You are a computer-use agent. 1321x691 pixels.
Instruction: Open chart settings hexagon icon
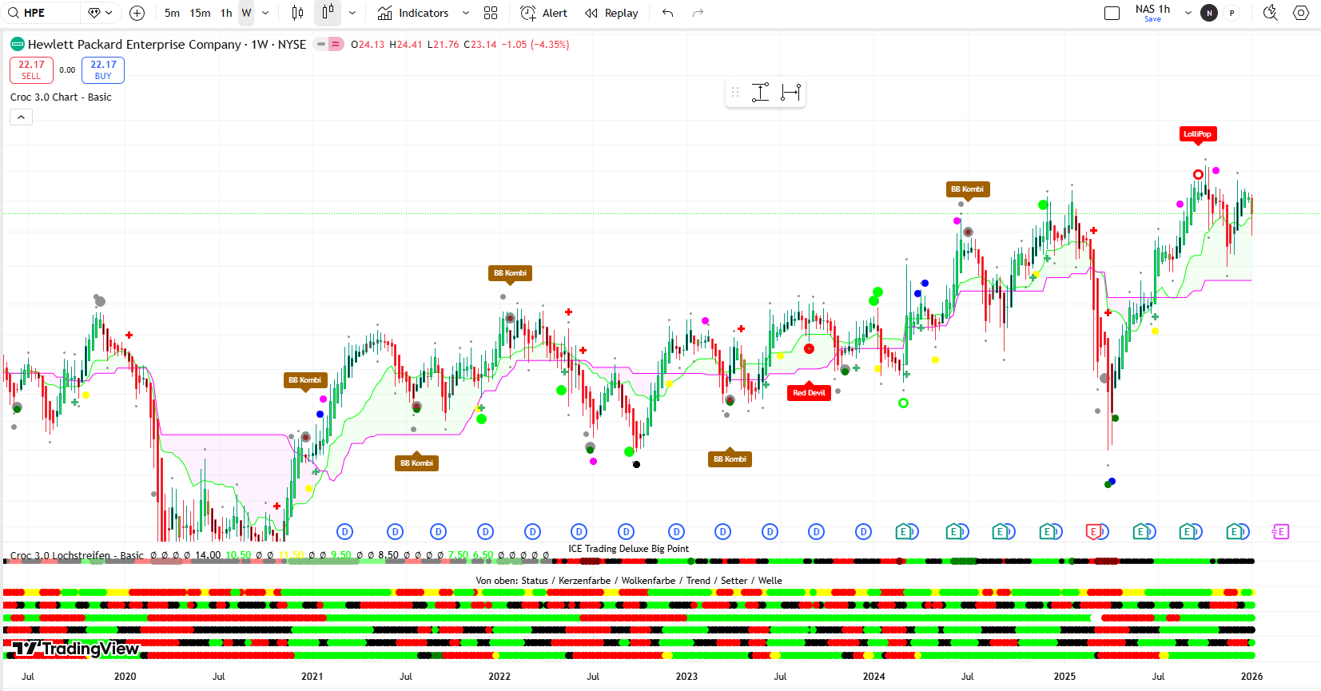click(x=1301, y=13)
